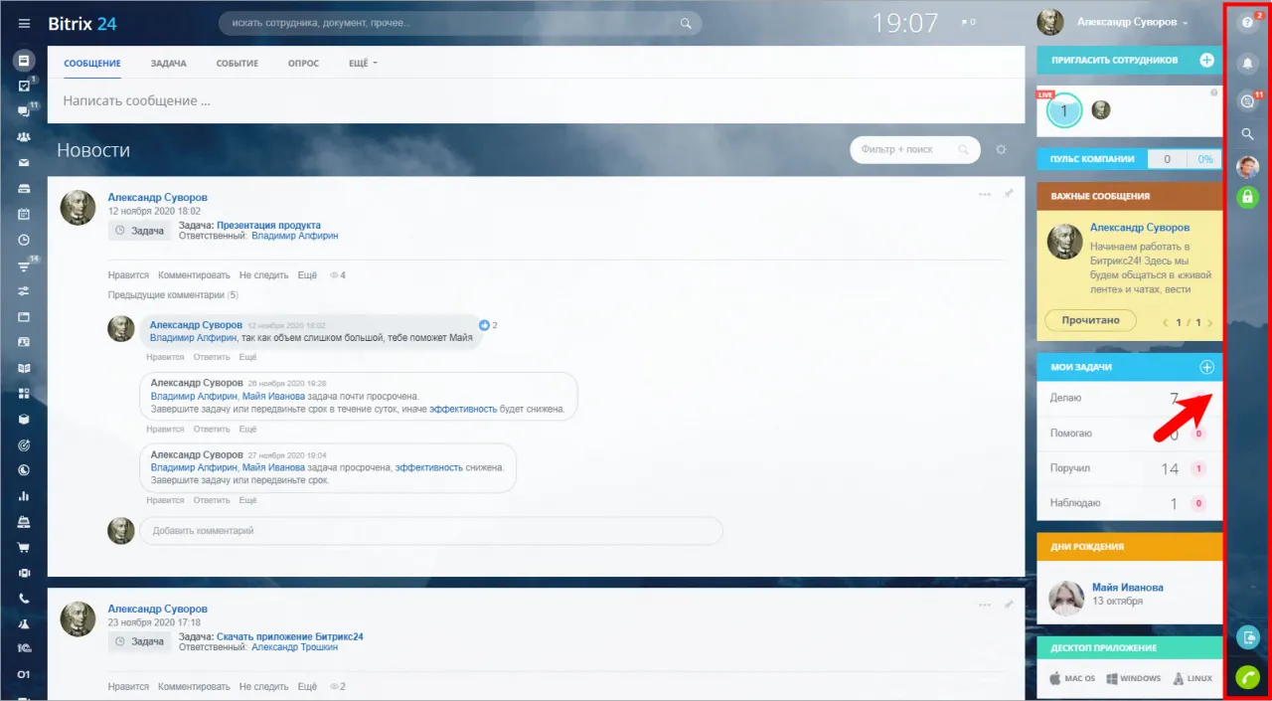This screenshot has height=701, width=1272.
Task: Go to next important message arrow
Action: click(1209, 323)
